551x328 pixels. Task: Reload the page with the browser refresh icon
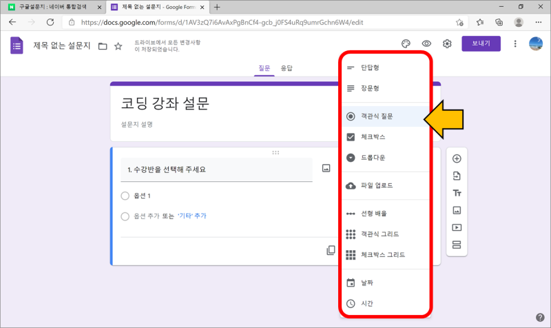[50, 22]
